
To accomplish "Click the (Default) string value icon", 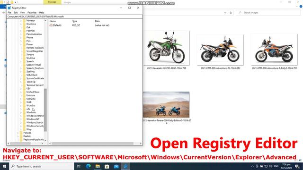I will [x=51, y=25].
